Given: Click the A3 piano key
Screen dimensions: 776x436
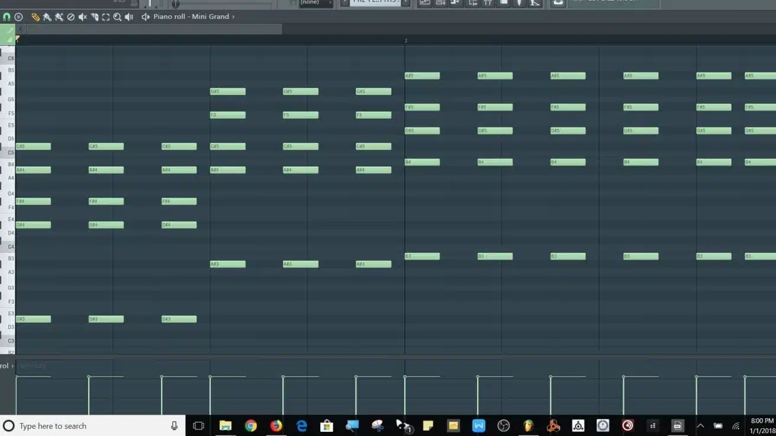Looking at the screenshot, I should 8,272.
